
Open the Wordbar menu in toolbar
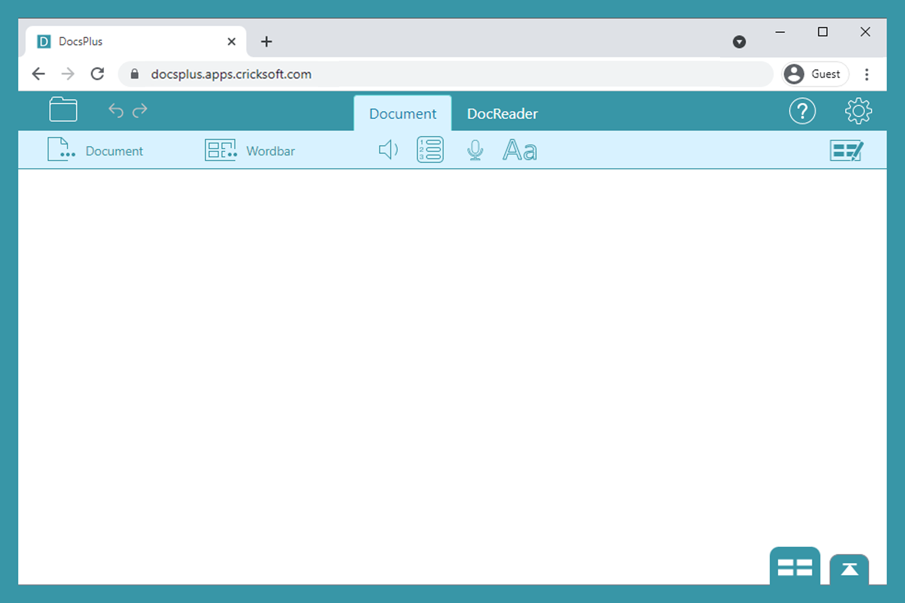coord(250,151)
